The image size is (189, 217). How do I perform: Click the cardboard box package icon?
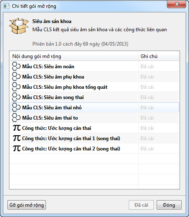(x=19, y=26)
